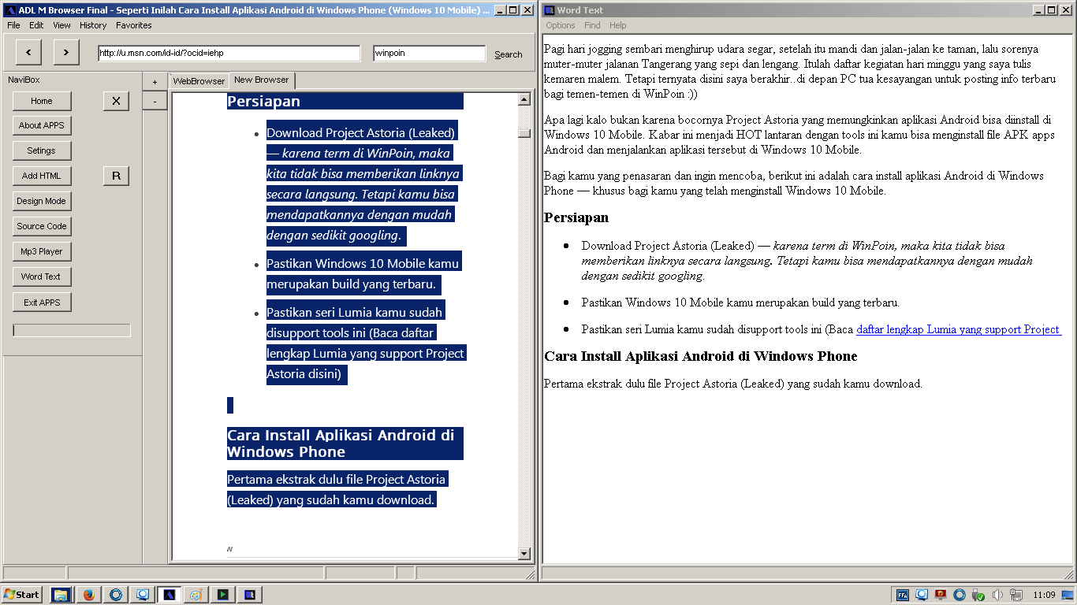Click the progress bar under Exit APPS

coord(72,331)
